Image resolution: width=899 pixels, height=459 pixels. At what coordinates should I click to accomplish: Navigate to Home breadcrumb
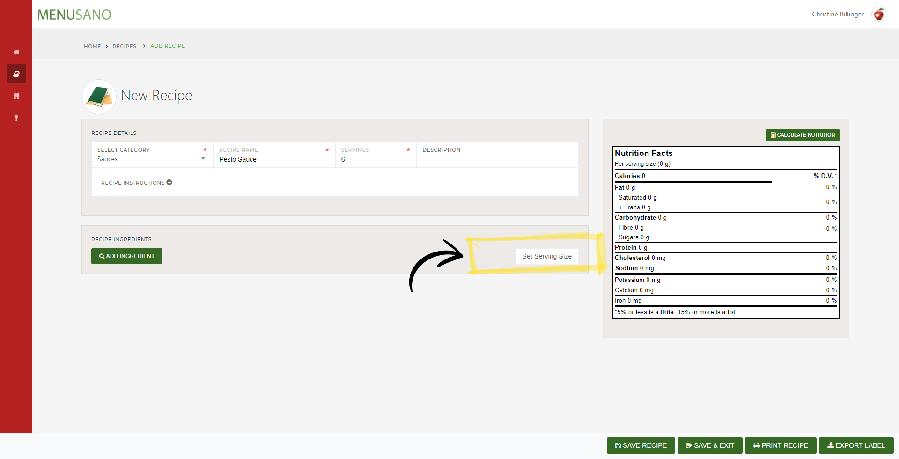pyautogui.click(x=92, y=46)
